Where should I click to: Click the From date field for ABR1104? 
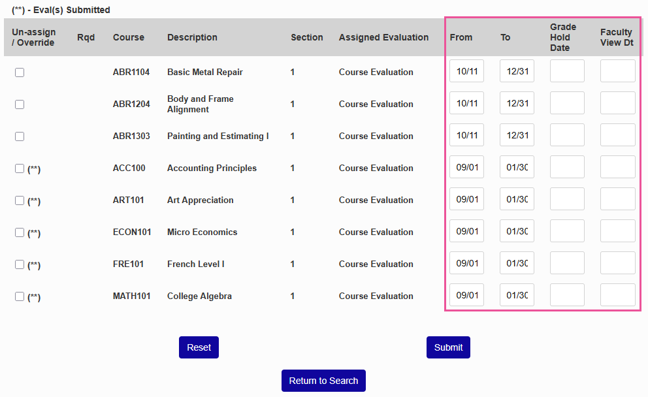pos(466,71)
